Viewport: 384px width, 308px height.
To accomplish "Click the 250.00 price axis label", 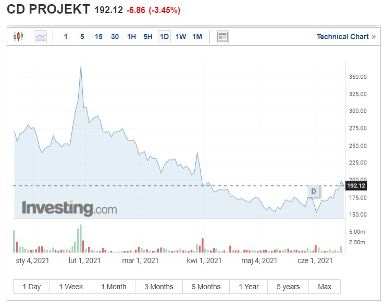I will click(358, 146).
